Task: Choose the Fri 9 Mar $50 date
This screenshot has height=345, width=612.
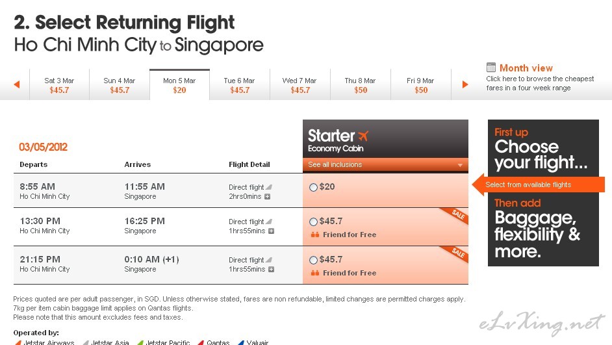Action: click(420, 84)
